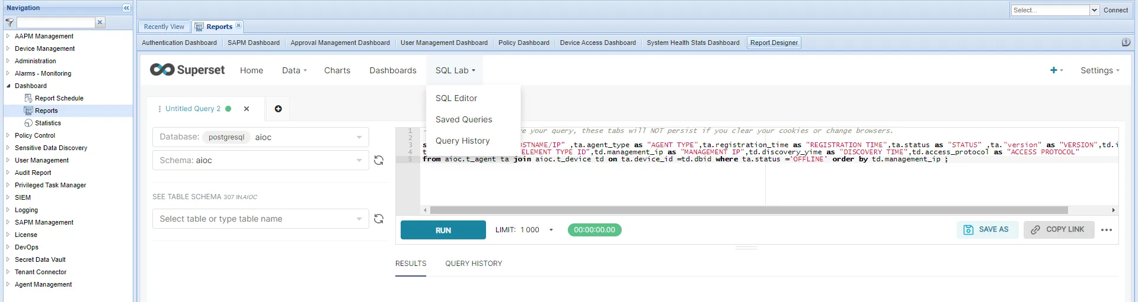Collapse the Dashboard tree node
Image resolution: width=1138 pixels, height=302 pixels.
pos(8,86)
